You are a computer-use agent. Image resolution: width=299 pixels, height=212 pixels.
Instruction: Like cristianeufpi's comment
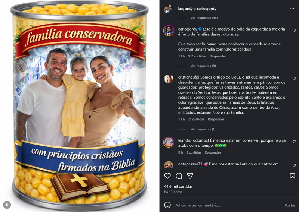tap(294, 79)
